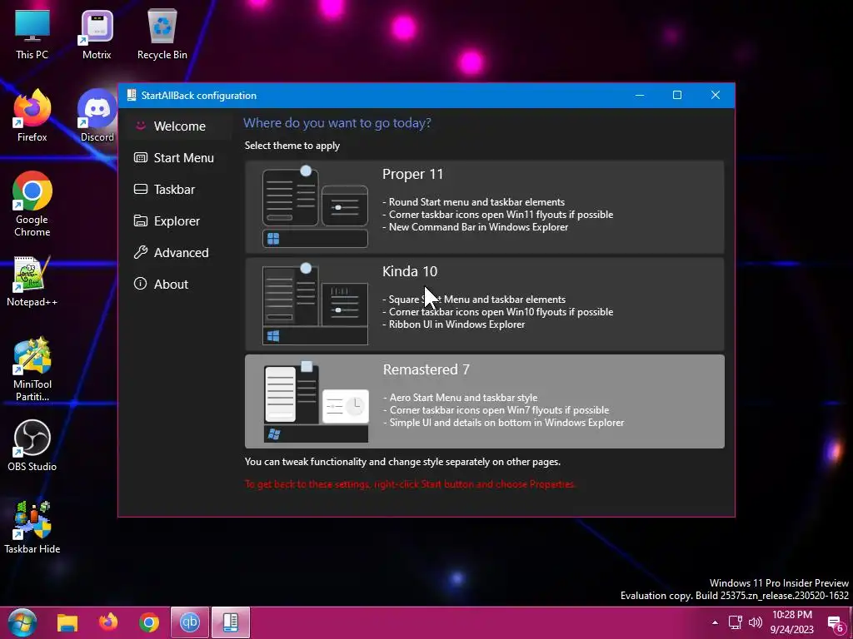
Task: Open the volume tray icon
Action: click(x=755, y=622)
